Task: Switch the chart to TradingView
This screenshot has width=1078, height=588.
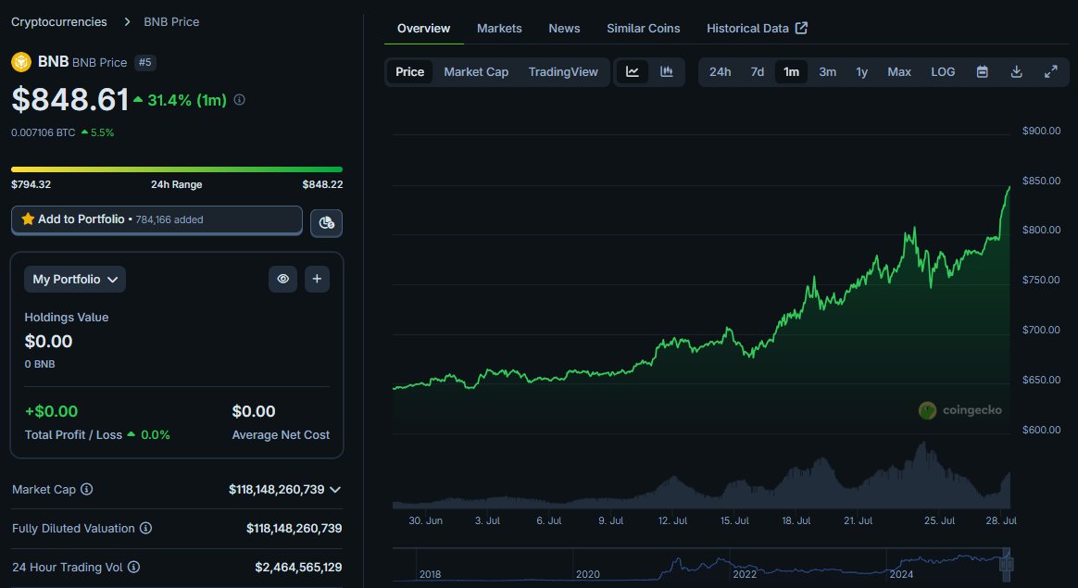Action: click(563, 71)
